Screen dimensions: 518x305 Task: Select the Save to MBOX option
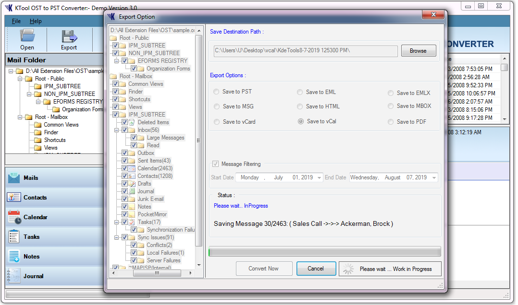391,106
